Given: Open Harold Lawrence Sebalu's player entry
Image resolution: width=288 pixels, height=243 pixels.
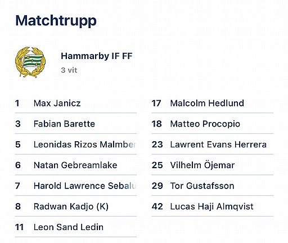Looking at the screenshot, I should point(76,186).
